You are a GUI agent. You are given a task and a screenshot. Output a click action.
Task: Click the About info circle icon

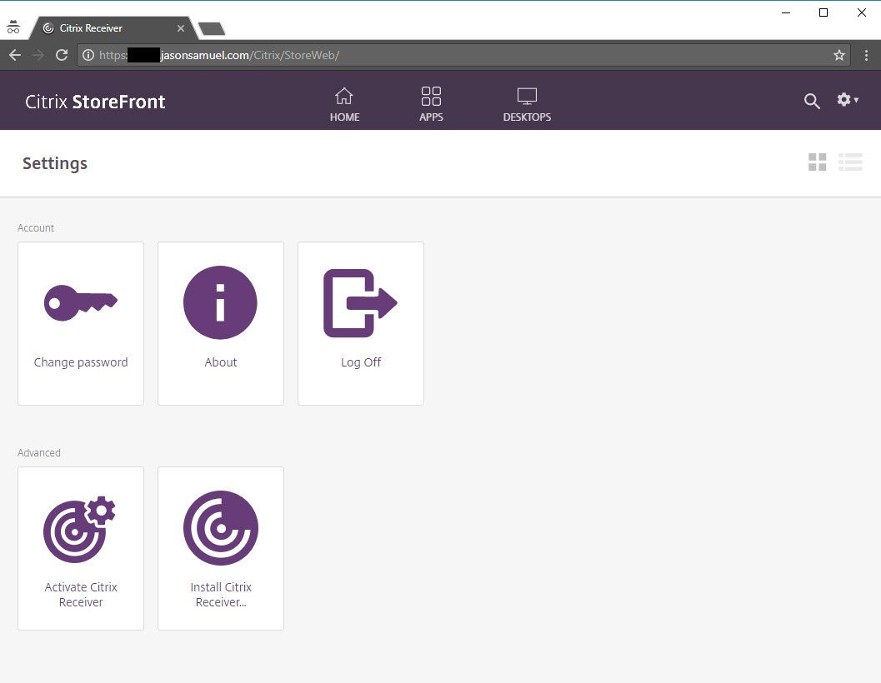[x=220, y=302]
